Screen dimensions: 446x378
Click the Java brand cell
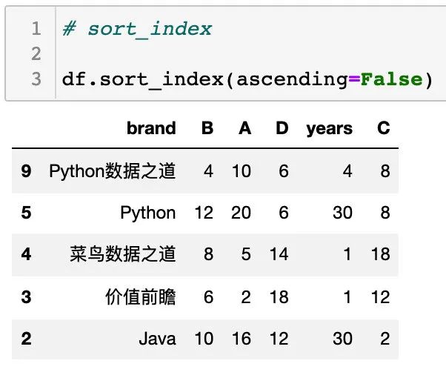coord(157,339)
